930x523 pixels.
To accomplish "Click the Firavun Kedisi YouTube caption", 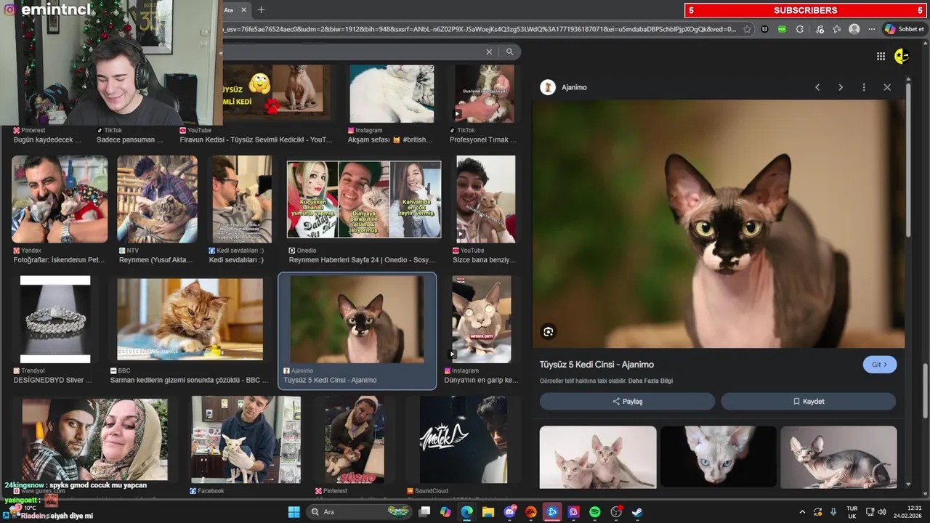I will (x=256, y=139).
